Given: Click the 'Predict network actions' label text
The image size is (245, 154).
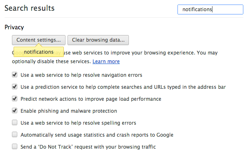Looking at the screenshot, I should tap(91, 99).
